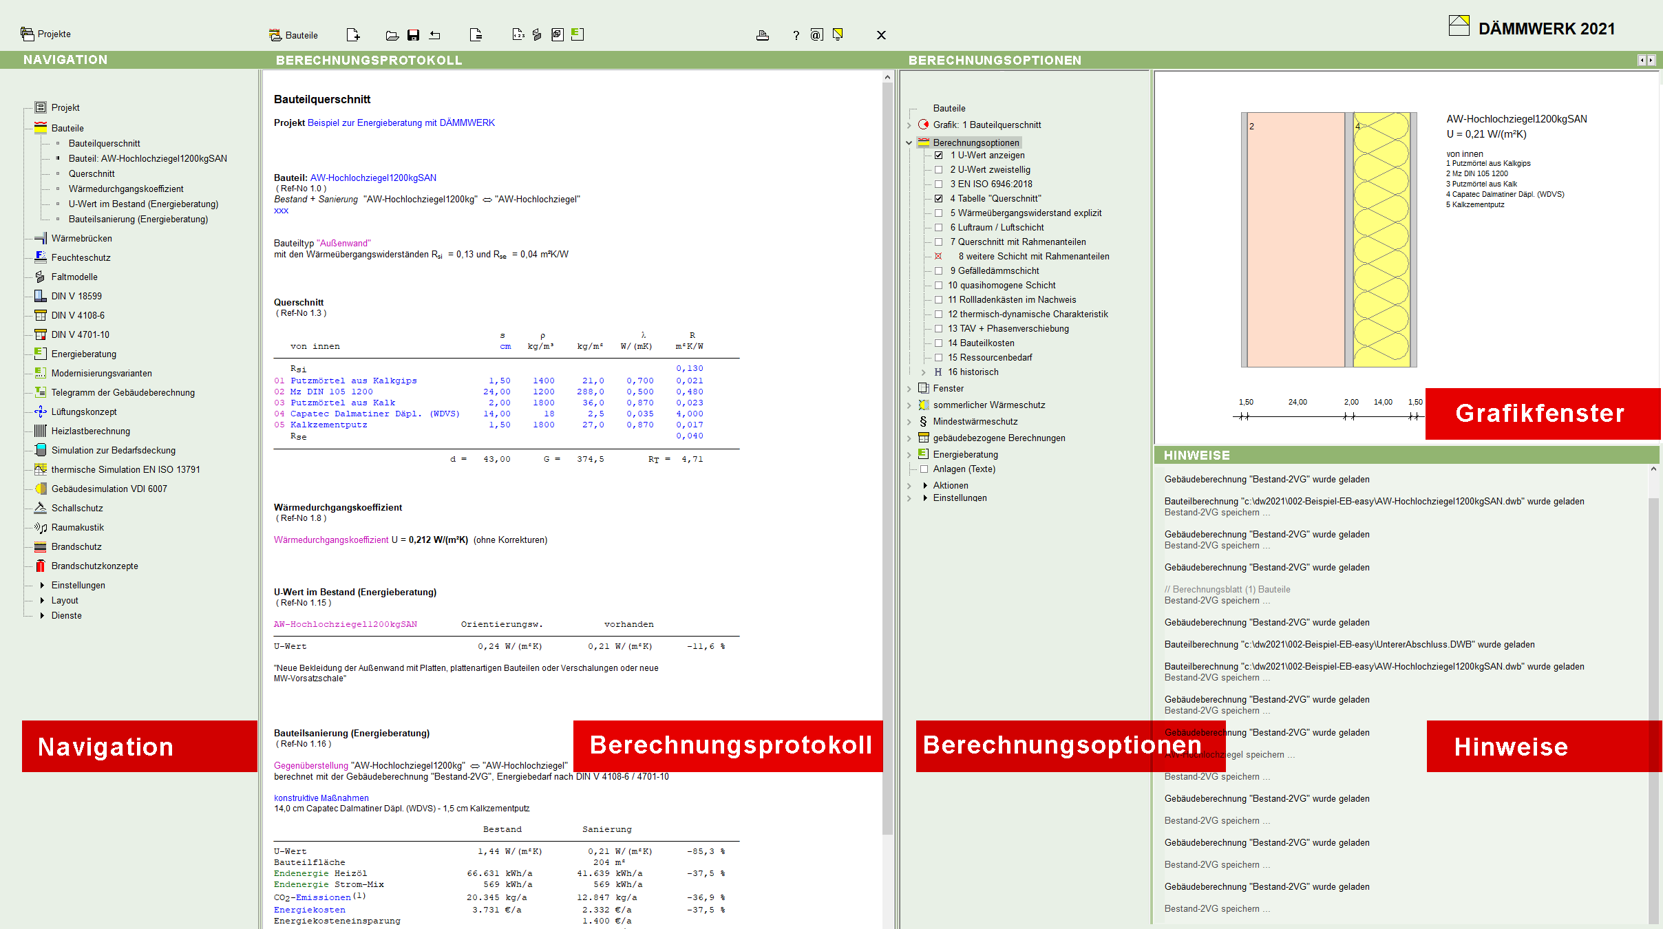Open the Faltmodelle folded-shape toolbar icon
The image size is (1663, 929).
[537, 34]
